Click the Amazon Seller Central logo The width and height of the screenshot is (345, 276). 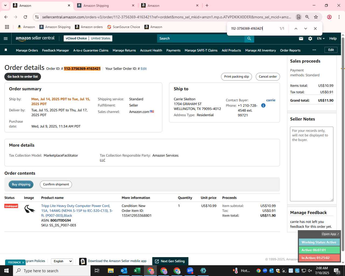point(35,38)
